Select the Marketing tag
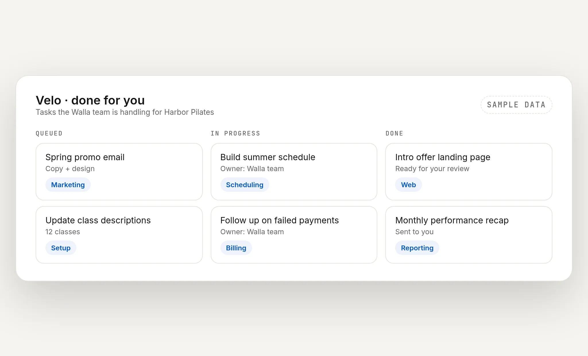 pos(68,185)
